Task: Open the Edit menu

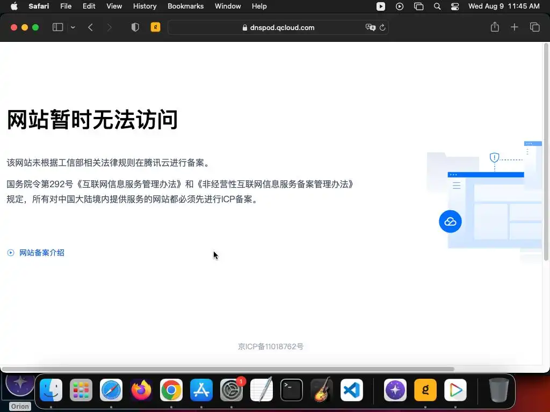Action: point(89,6)
